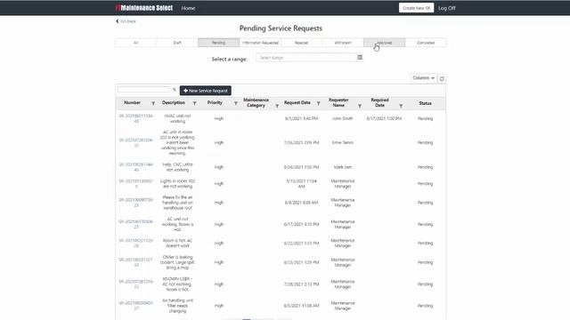Open the calendar icon in range field
Image resolution: width=570 pixels, height=320 pixels.
360,57
